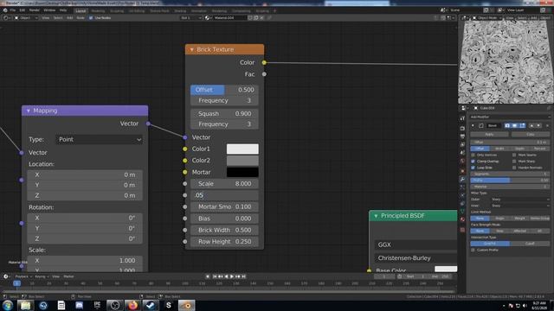Toggle Bevel modifier render visibility icon
The width and height of the screenshot is (554, 311).
(507, 125)
